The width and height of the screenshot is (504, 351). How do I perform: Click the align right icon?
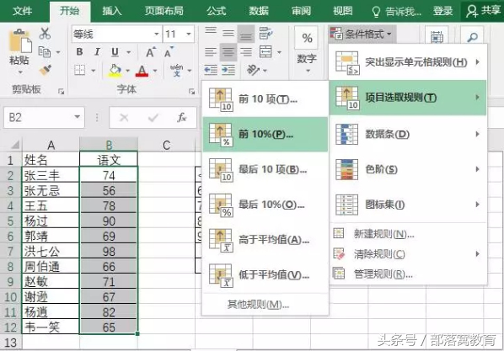(246, 51)
